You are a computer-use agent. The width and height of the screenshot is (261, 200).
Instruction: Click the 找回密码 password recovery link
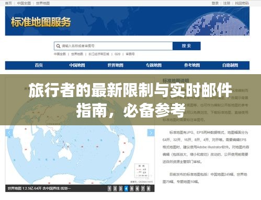click(242, 3)
